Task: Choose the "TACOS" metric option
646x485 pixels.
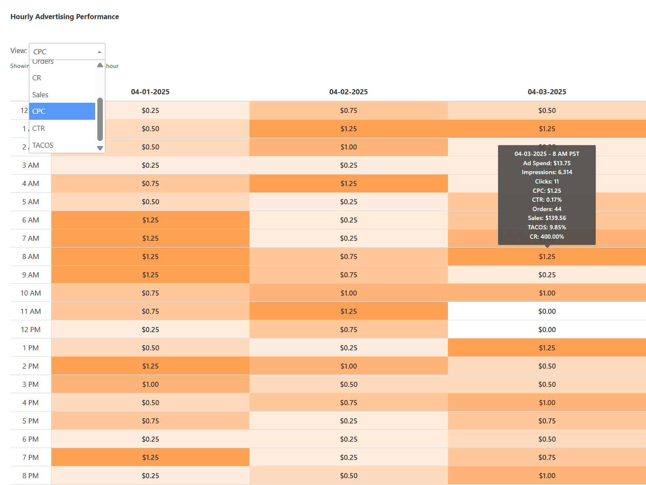Action: 42,145
